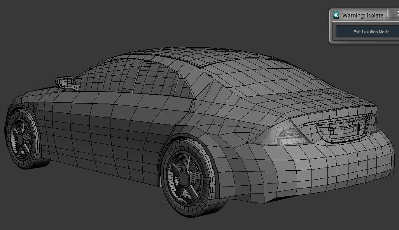Click the 'Warning: Isolate...' title text
Image resolution: width=399 pixels, height=230 pixels.
point(364,16)
